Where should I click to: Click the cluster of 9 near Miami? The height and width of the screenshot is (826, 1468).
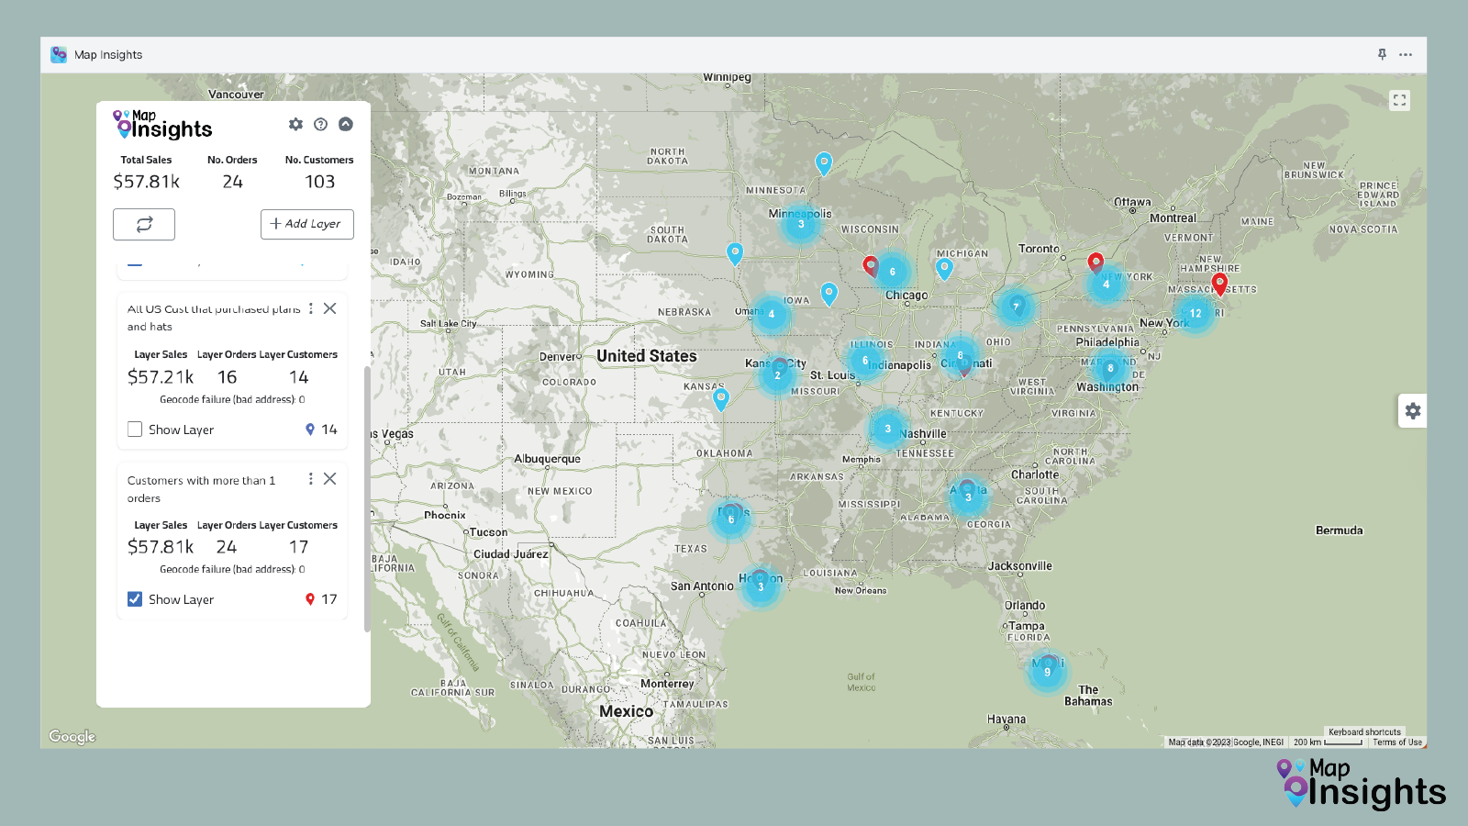tap(1047, 672)
